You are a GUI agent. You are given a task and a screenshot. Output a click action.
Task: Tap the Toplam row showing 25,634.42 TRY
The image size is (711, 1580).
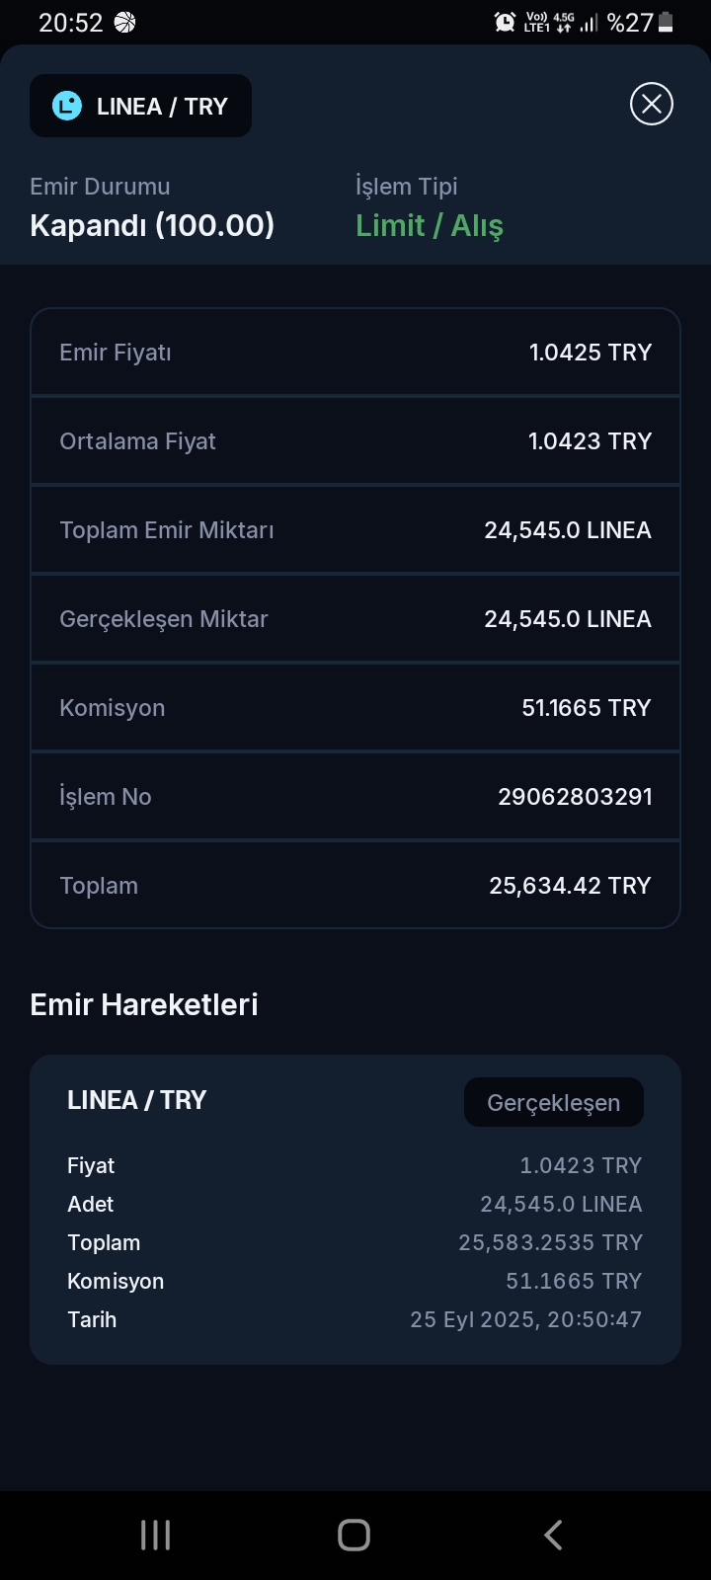click(355, 886)
